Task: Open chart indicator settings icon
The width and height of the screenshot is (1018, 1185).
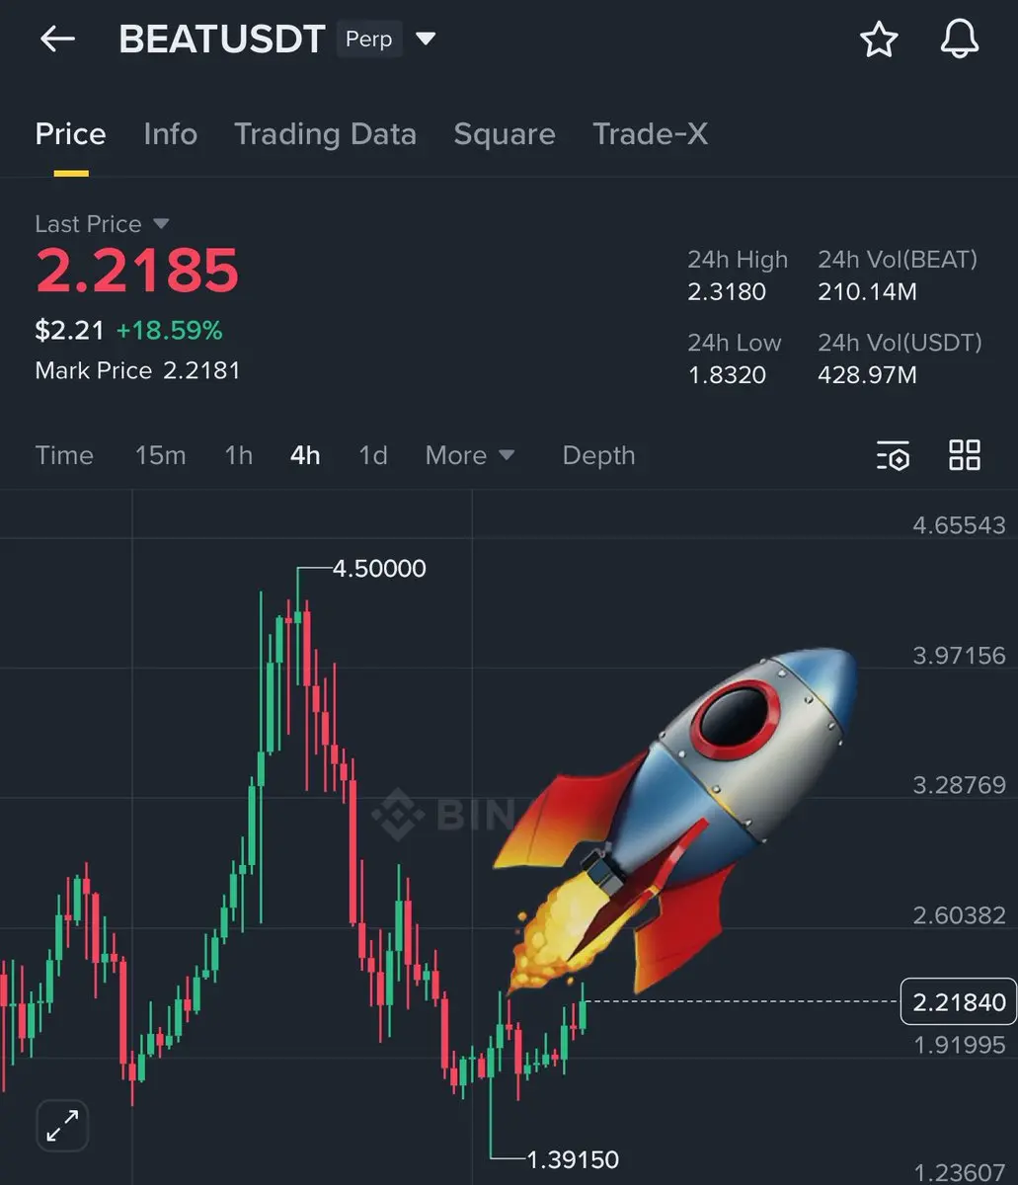Action: [x=893, y=455]
